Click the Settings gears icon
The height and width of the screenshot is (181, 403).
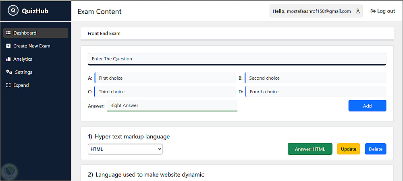click(x=9, y=72)
